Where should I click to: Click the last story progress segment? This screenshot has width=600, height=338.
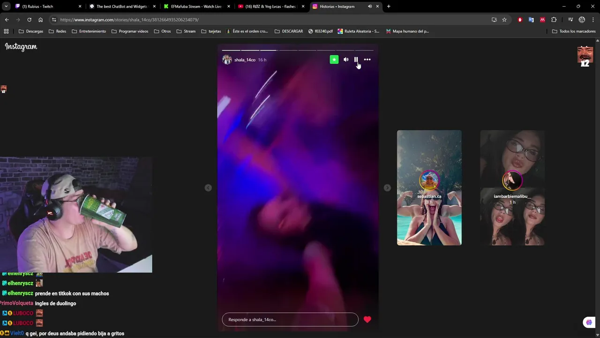[x=364, y=50]
